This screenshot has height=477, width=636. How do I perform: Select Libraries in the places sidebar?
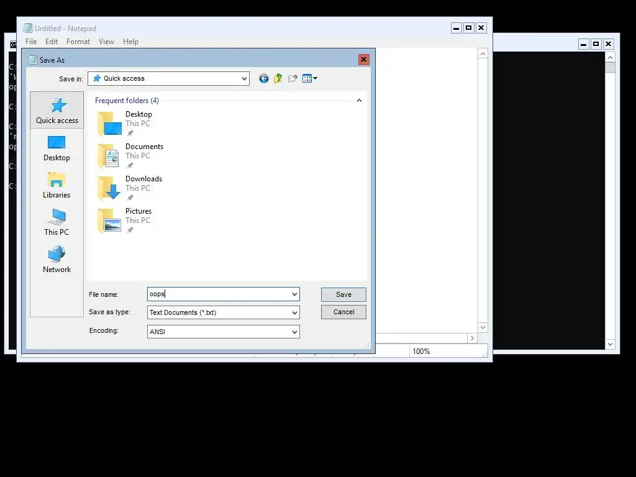point(57,186)
